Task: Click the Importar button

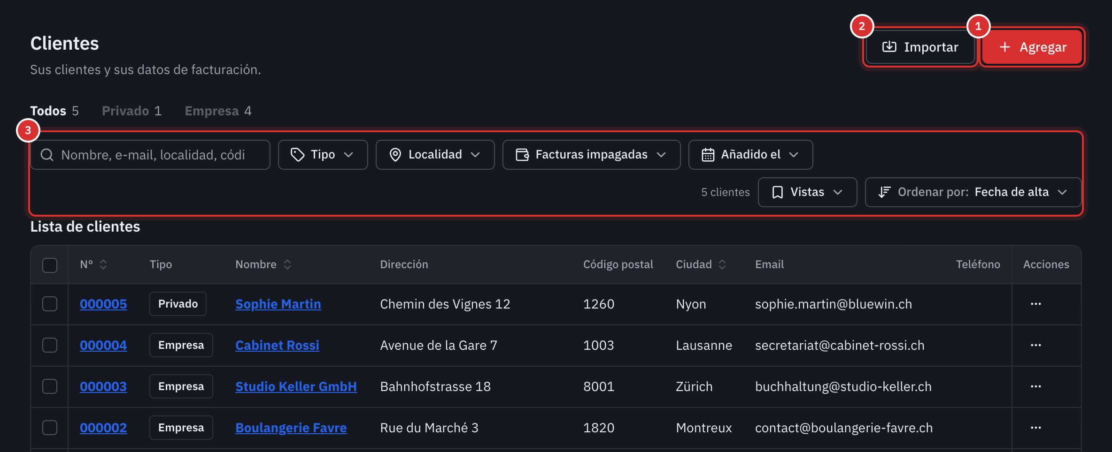Action: 920,47
